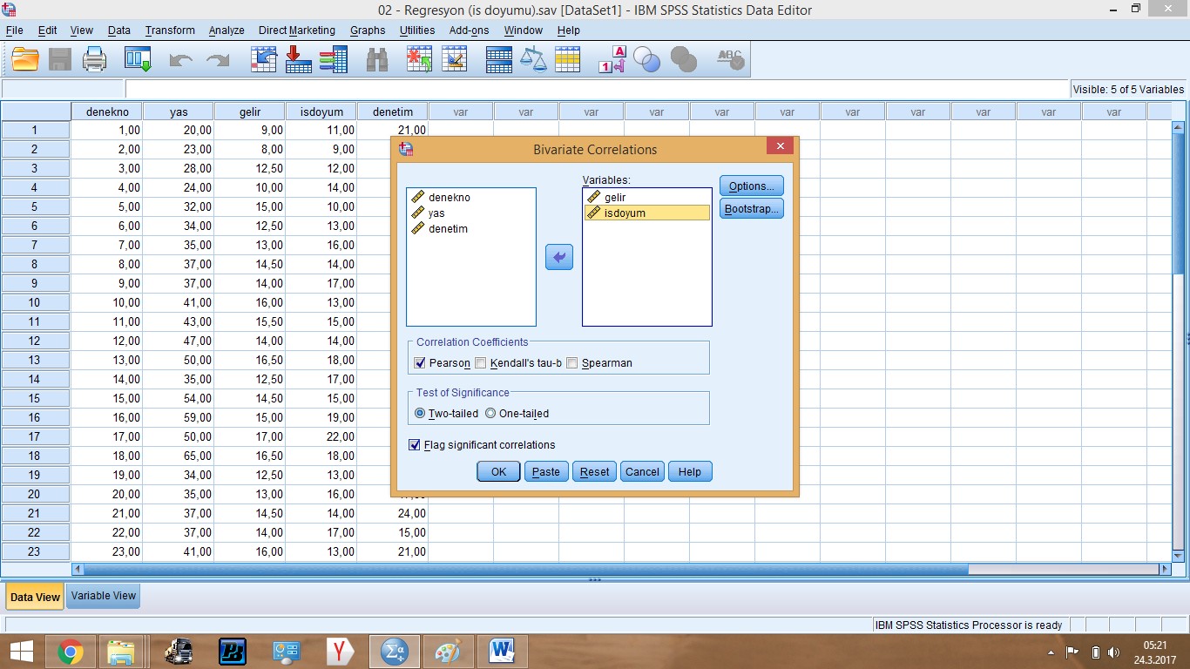Viewport: 1190px width, 669px height.
Task: Click the Paste button in dialog
Action: pos(546,471)
